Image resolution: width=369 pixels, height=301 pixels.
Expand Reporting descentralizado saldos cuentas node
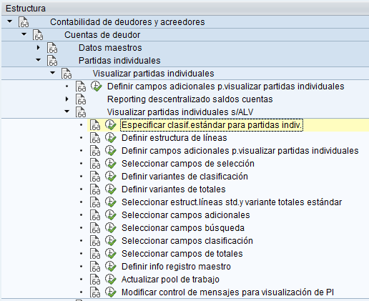[67, 99]
